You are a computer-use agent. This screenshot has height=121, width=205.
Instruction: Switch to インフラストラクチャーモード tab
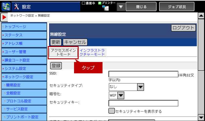92,53
